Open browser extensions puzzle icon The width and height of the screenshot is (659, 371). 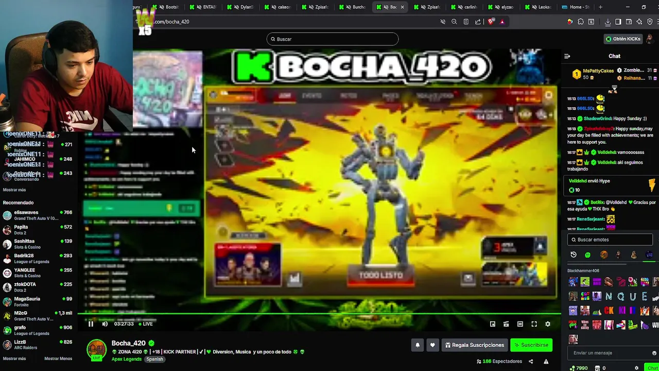click(x=581, y=22)
